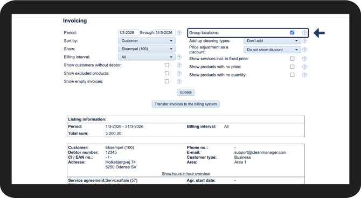Image resolution: width=361 pixels, height=198 pixels.
Task: Open Add up cleaning types dropdown
Action: (x=272, y=41)
